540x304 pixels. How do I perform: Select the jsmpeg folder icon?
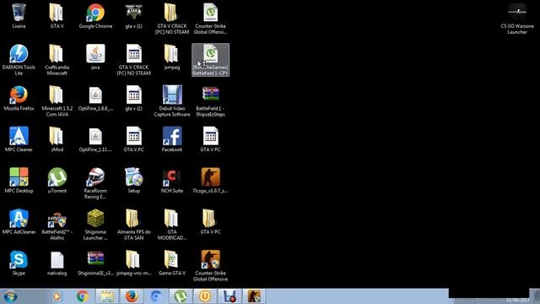click(x=172, y=57)
